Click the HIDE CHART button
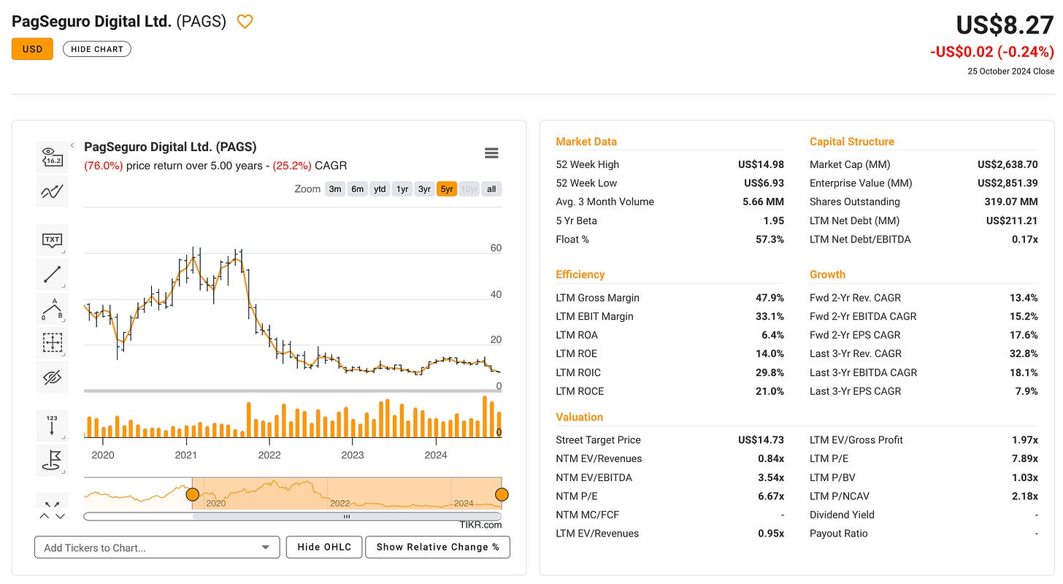 pos(97,49)
